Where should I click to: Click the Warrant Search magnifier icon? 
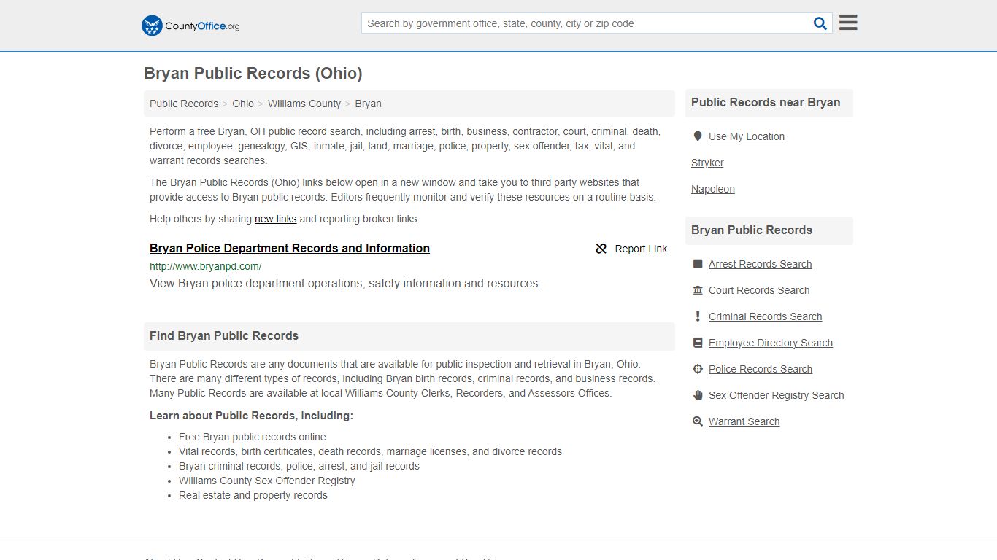pyautogui.click(x=698, y=421)
